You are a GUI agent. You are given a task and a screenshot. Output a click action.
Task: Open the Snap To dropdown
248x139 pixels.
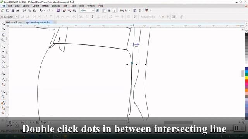click(125, 10)
